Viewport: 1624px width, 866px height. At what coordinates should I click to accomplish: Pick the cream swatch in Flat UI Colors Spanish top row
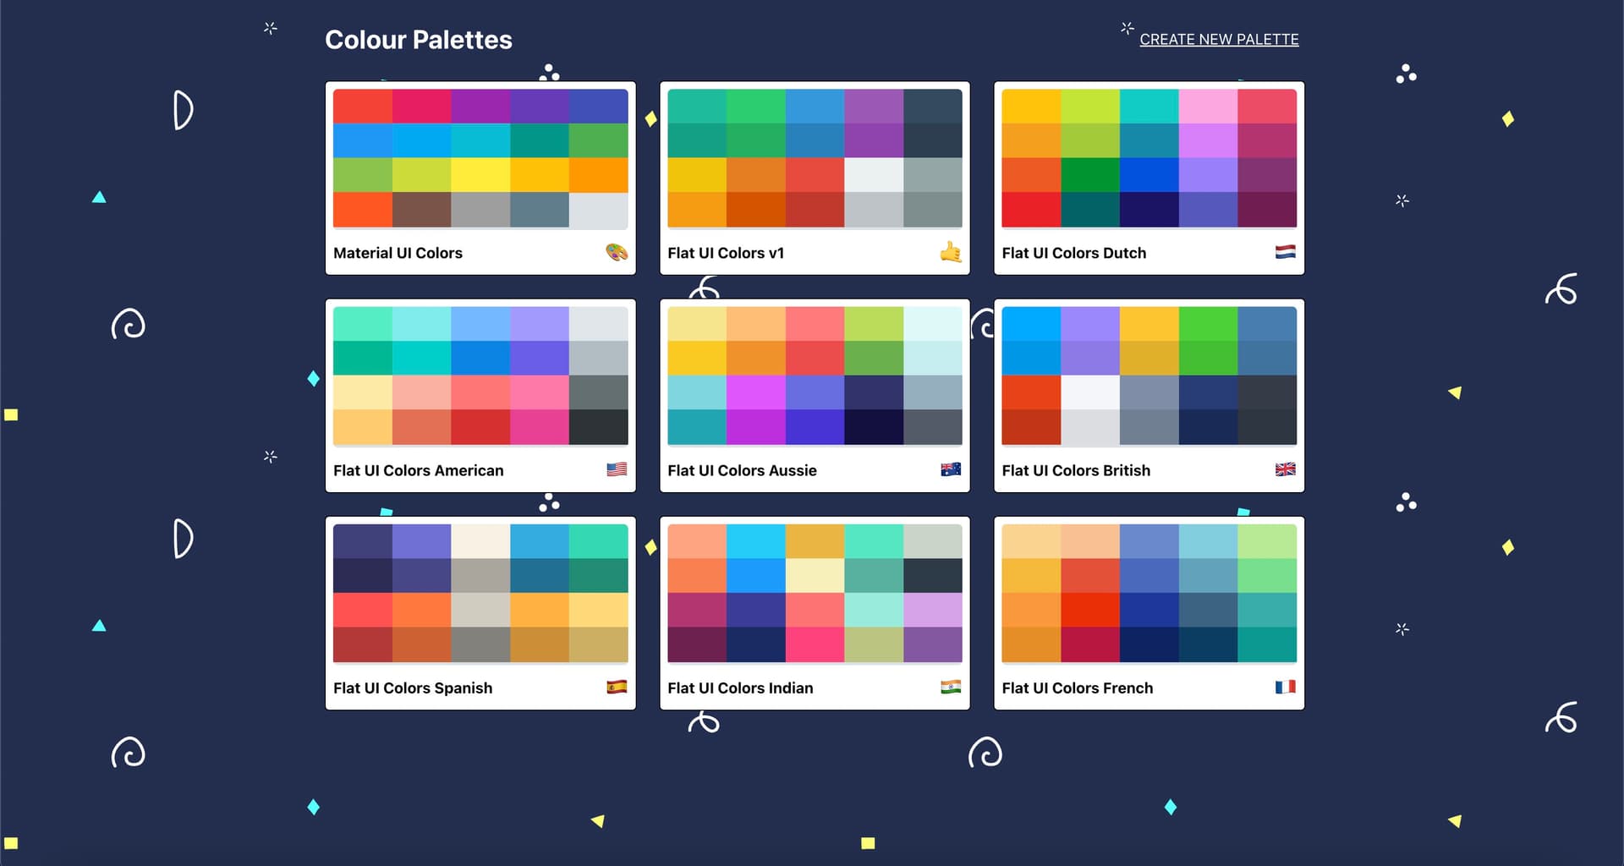pos(480,541)
